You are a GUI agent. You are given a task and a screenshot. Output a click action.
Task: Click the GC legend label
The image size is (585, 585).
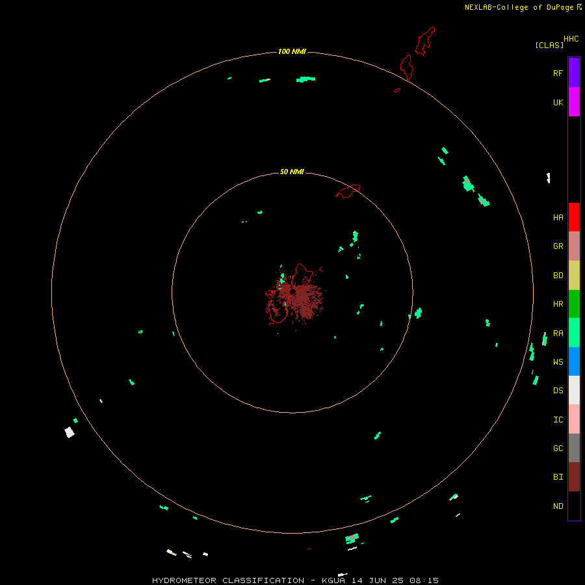tap(558, 448)
